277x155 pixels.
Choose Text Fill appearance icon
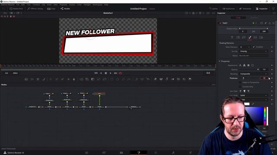tap(240, 65)
